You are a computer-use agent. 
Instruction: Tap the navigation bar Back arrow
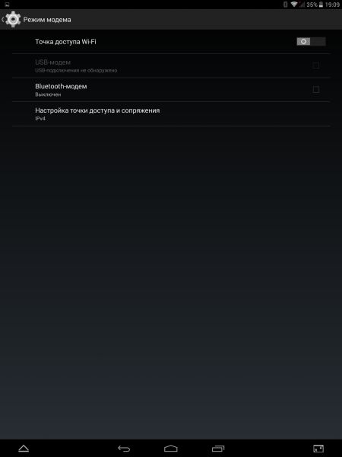point(124,449)
